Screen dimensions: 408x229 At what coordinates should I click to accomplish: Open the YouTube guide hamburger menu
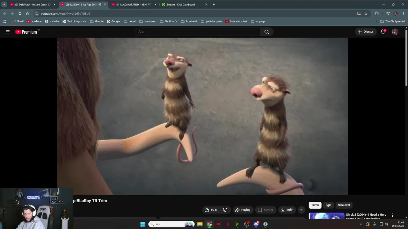click(8, 32)
